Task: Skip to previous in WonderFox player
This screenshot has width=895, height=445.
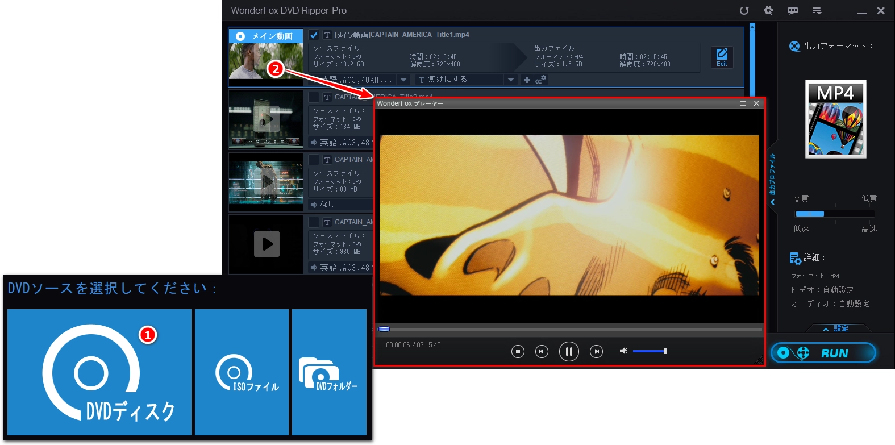Action: point(542,352)
